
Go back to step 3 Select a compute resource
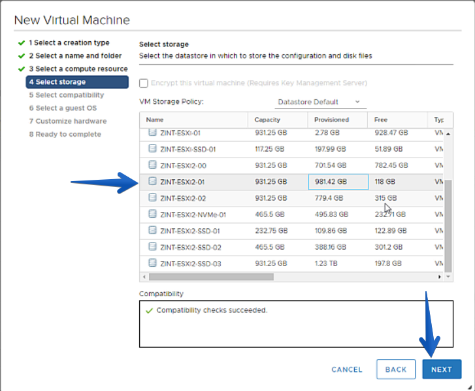(78, 69)
